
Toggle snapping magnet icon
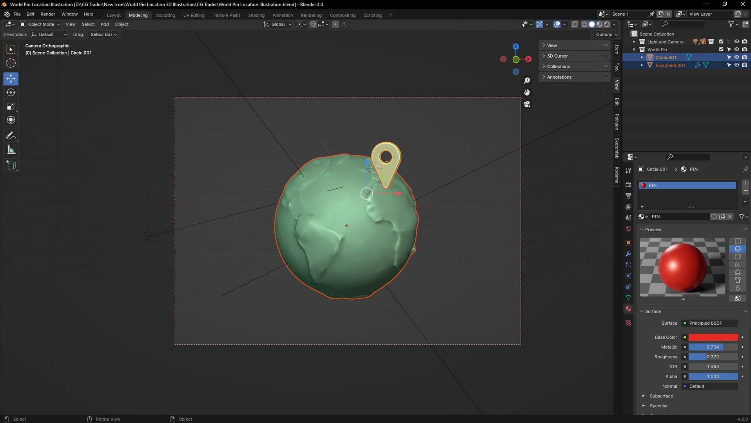[313, 24]
